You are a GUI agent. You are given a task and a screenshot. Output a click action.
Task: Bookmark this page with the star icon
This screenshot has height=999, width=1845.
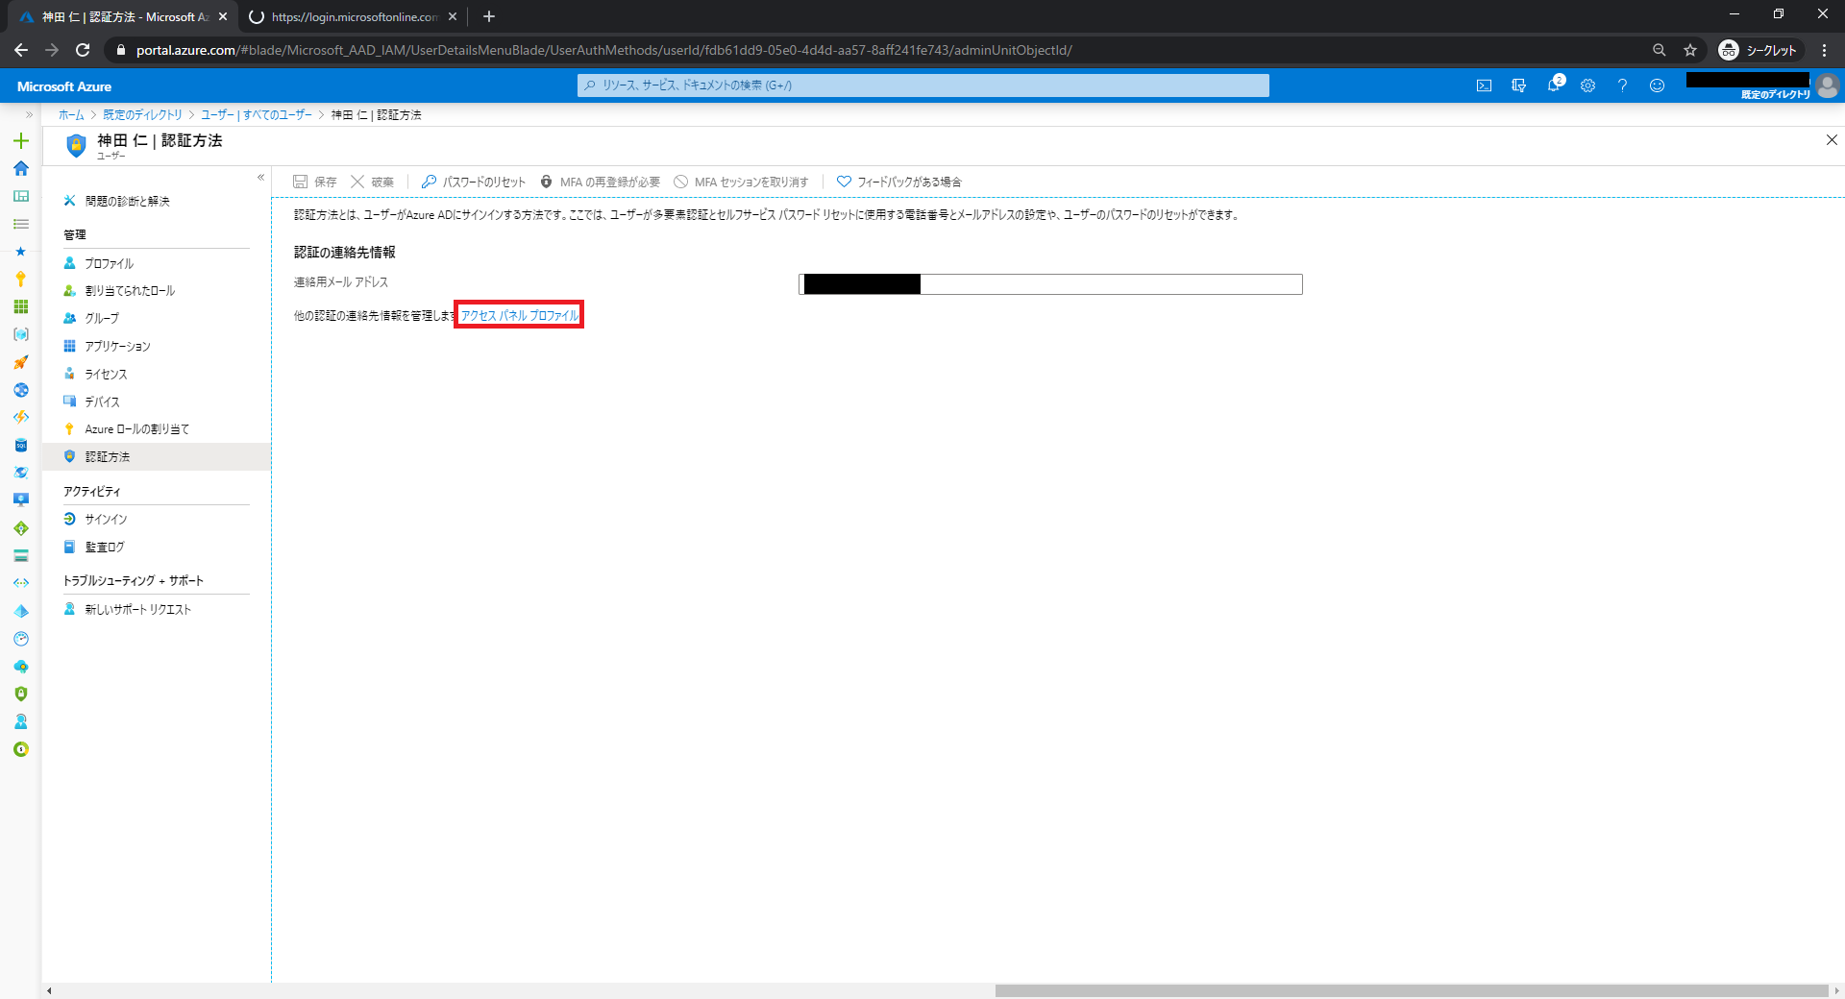(x=1690, y=50)
